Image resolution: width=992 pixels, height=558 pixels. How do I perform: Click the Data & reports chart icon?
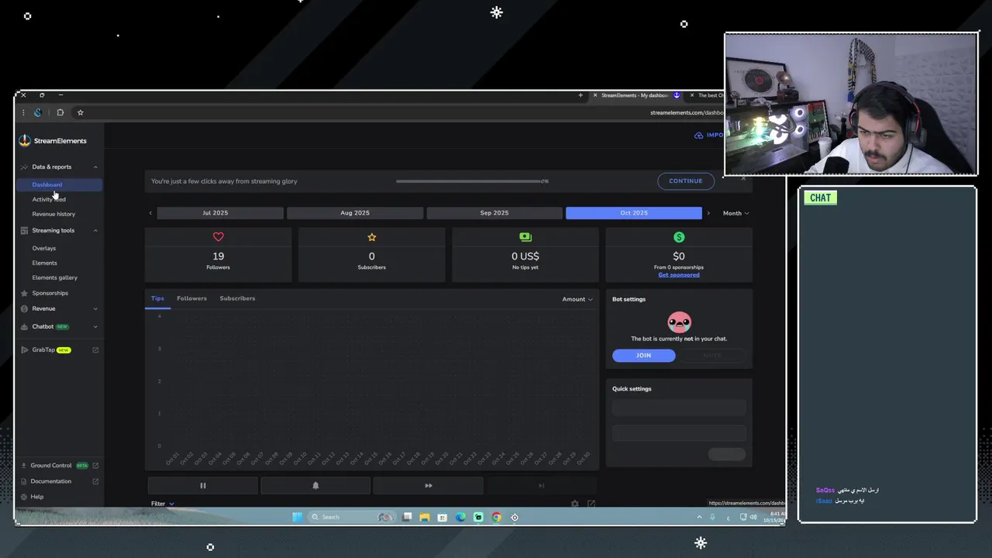click(25, 167)
